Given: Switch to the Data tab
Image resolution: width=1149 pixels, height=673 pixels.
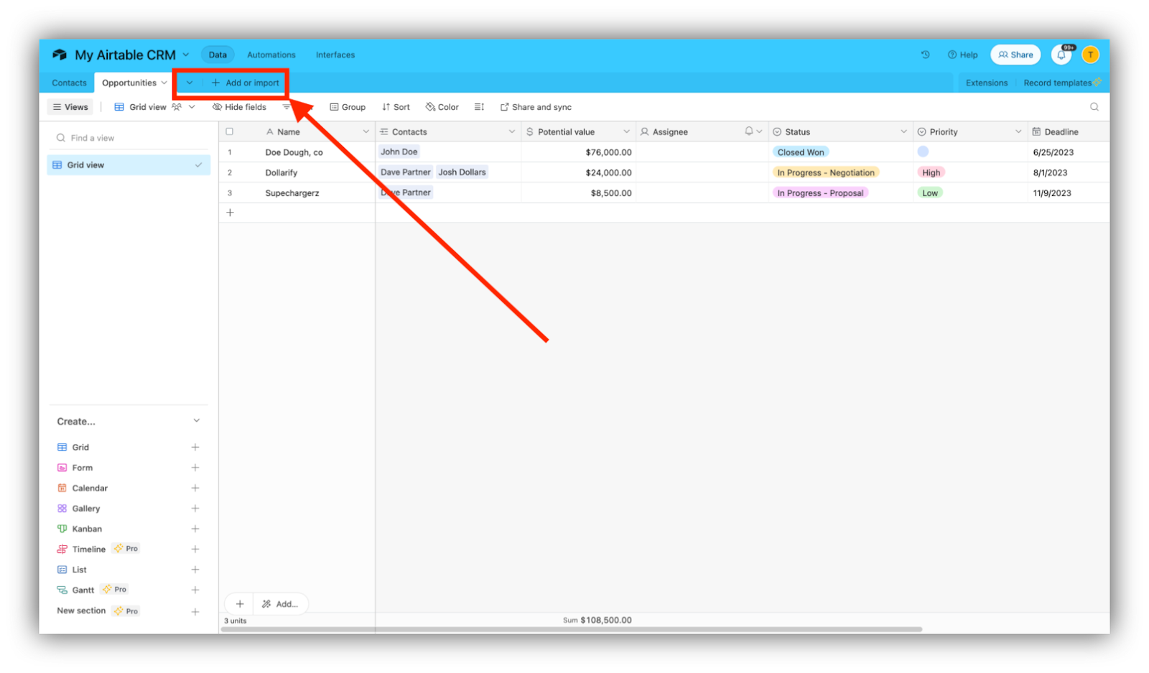Looking at the screenshot, I should point(218,55).
